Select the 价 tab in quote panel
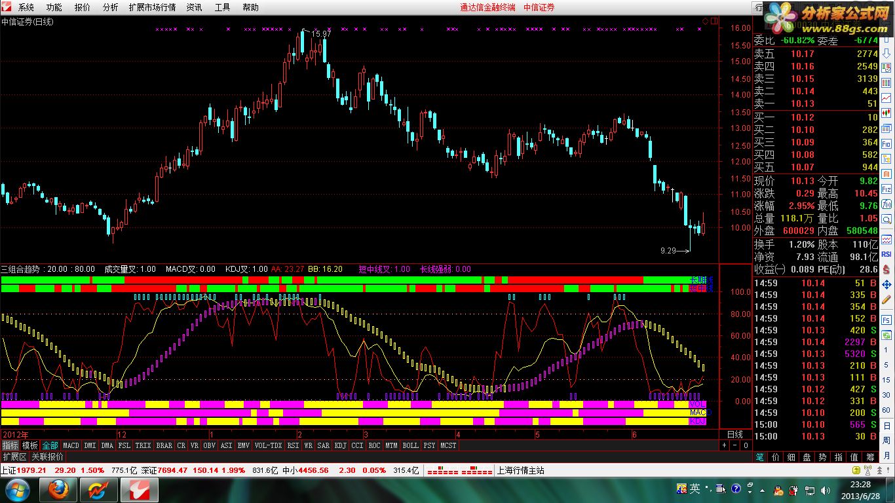The height and width of the screenshot is (503, 895). pyautogui.click(x=776, y=457)
